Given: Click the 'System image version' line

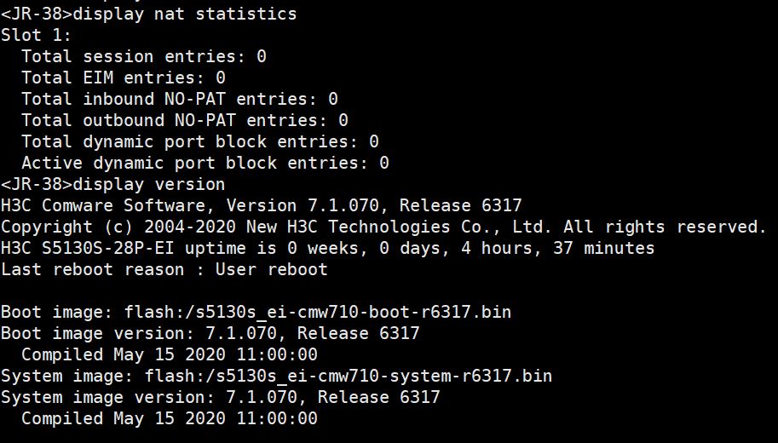Looking at the screenshot, I should coord(220,397).
